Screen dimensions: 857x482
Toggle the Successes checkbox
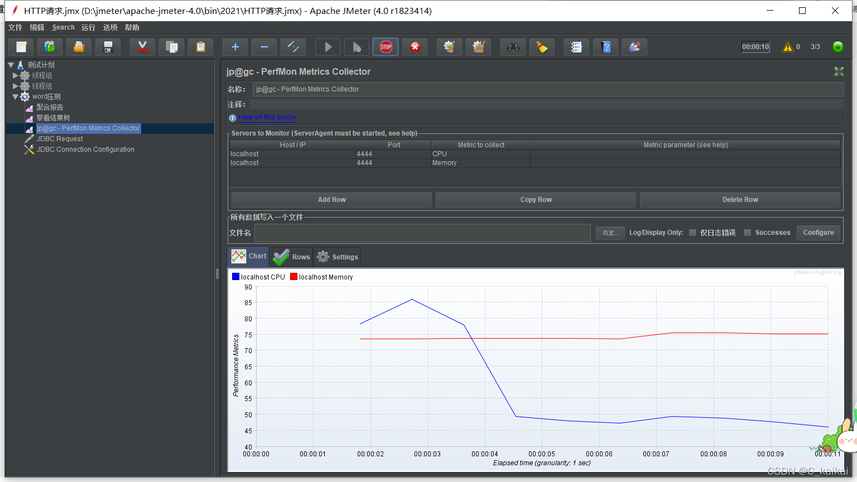[747, 233]
